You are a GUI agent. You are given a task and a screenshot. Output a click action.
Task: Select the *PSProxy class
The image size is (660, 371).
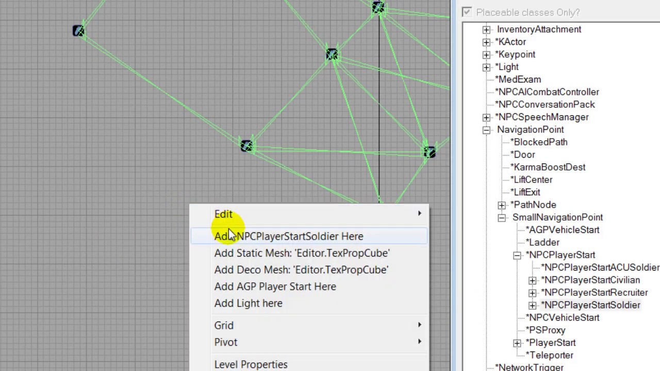pos(546,330)
